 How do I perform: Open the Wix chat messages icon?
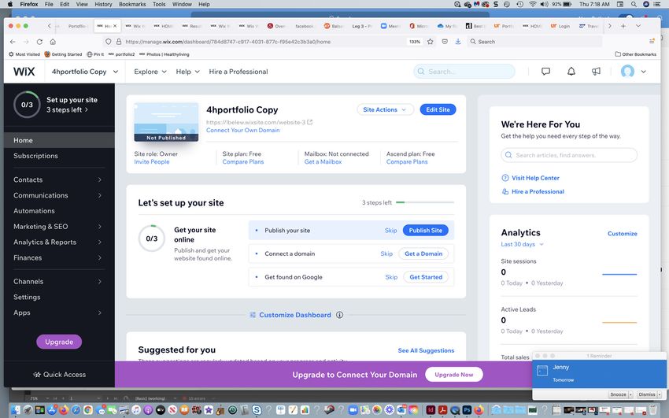click(545, 71)
